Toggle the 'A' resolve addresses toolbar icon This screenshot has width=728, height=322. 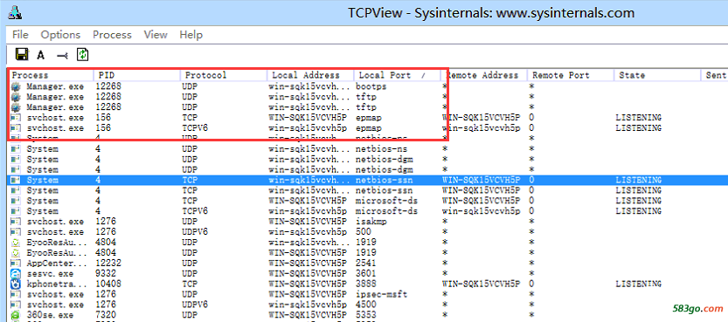(41, 55)
